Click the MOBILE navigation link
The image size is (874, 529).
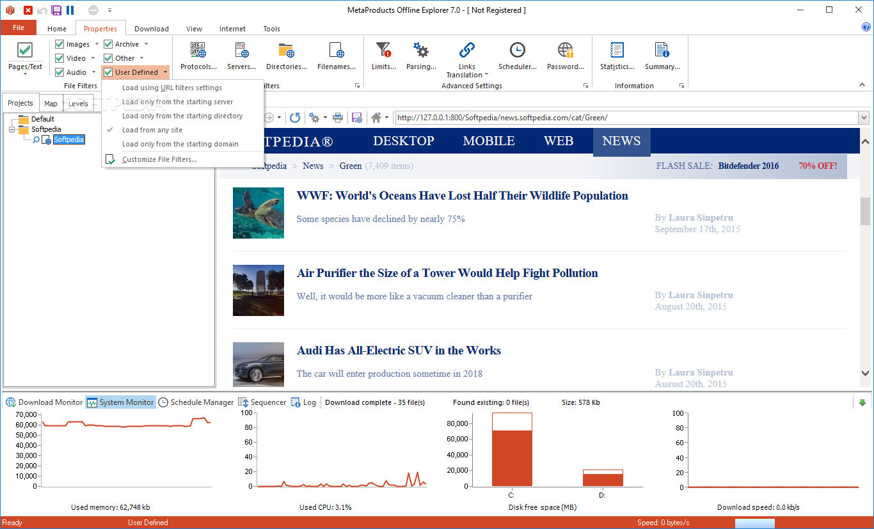489,141
